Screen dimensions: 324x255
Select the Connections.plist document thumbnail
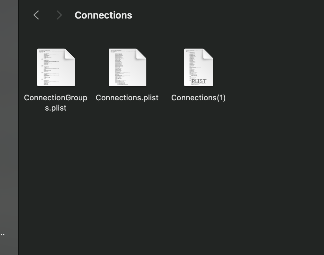click(127, 67)
